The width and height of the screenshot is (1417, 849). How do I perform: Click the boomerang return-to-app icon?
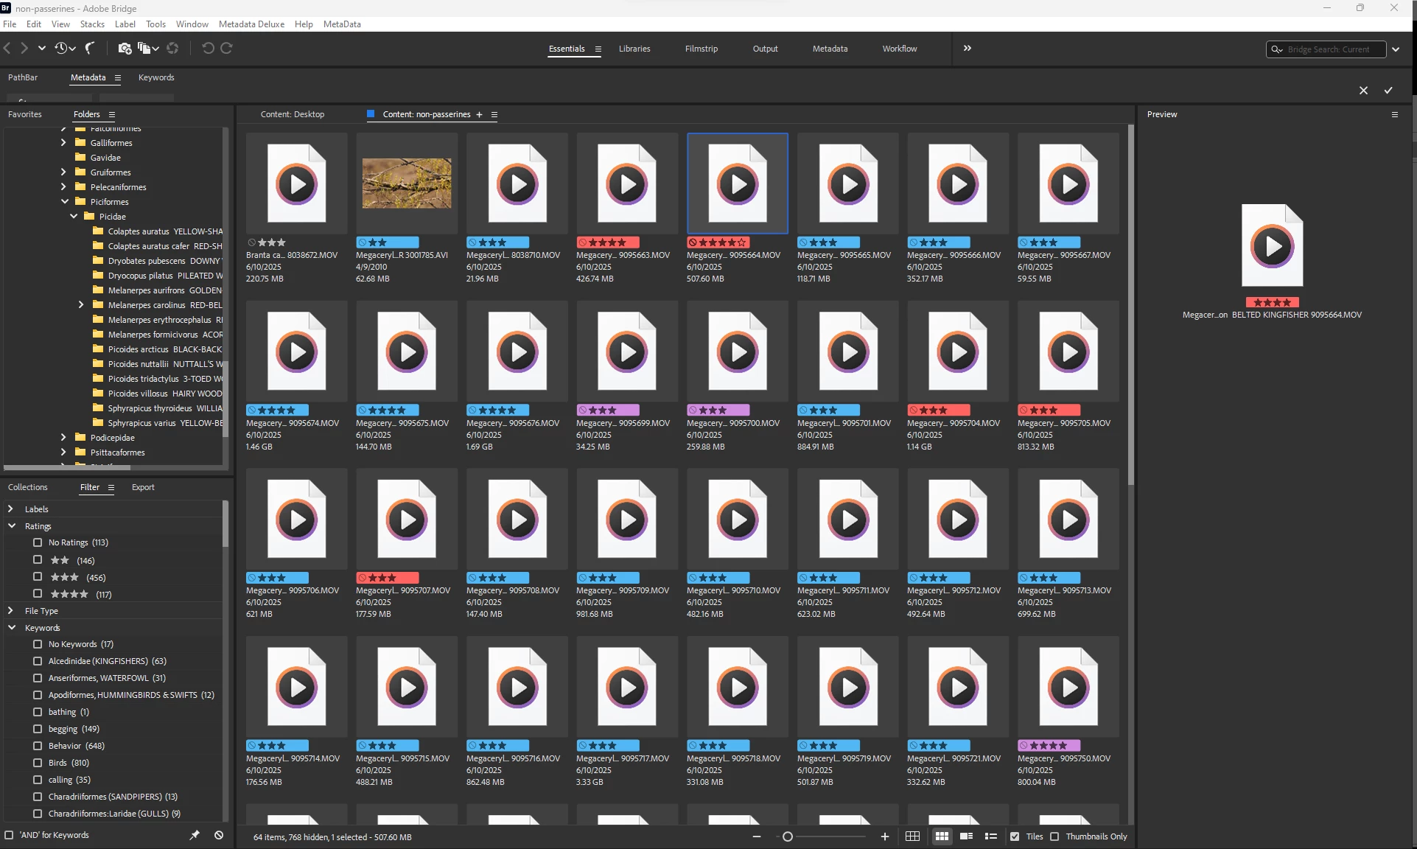[x=90, y=48]
